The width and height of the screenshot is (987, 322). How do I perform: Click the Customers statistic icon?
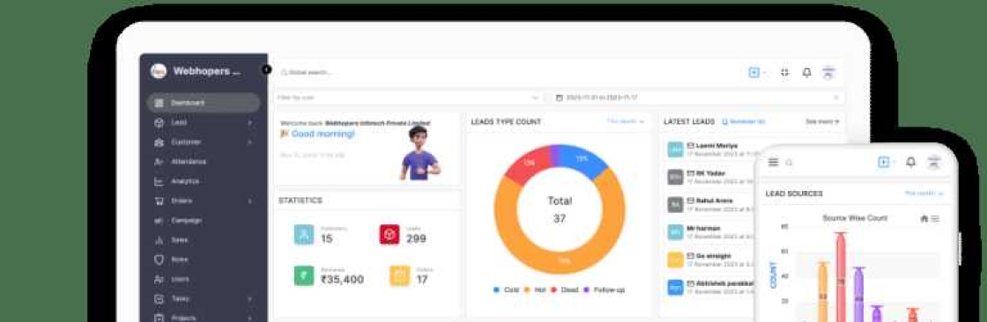tap(304, 235)
